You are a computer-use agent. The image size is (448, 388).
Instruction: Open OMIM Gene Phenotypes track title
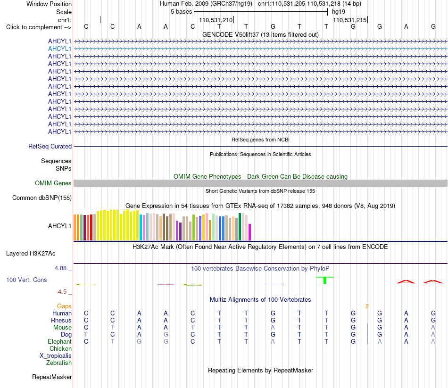[x=260, y=177]
